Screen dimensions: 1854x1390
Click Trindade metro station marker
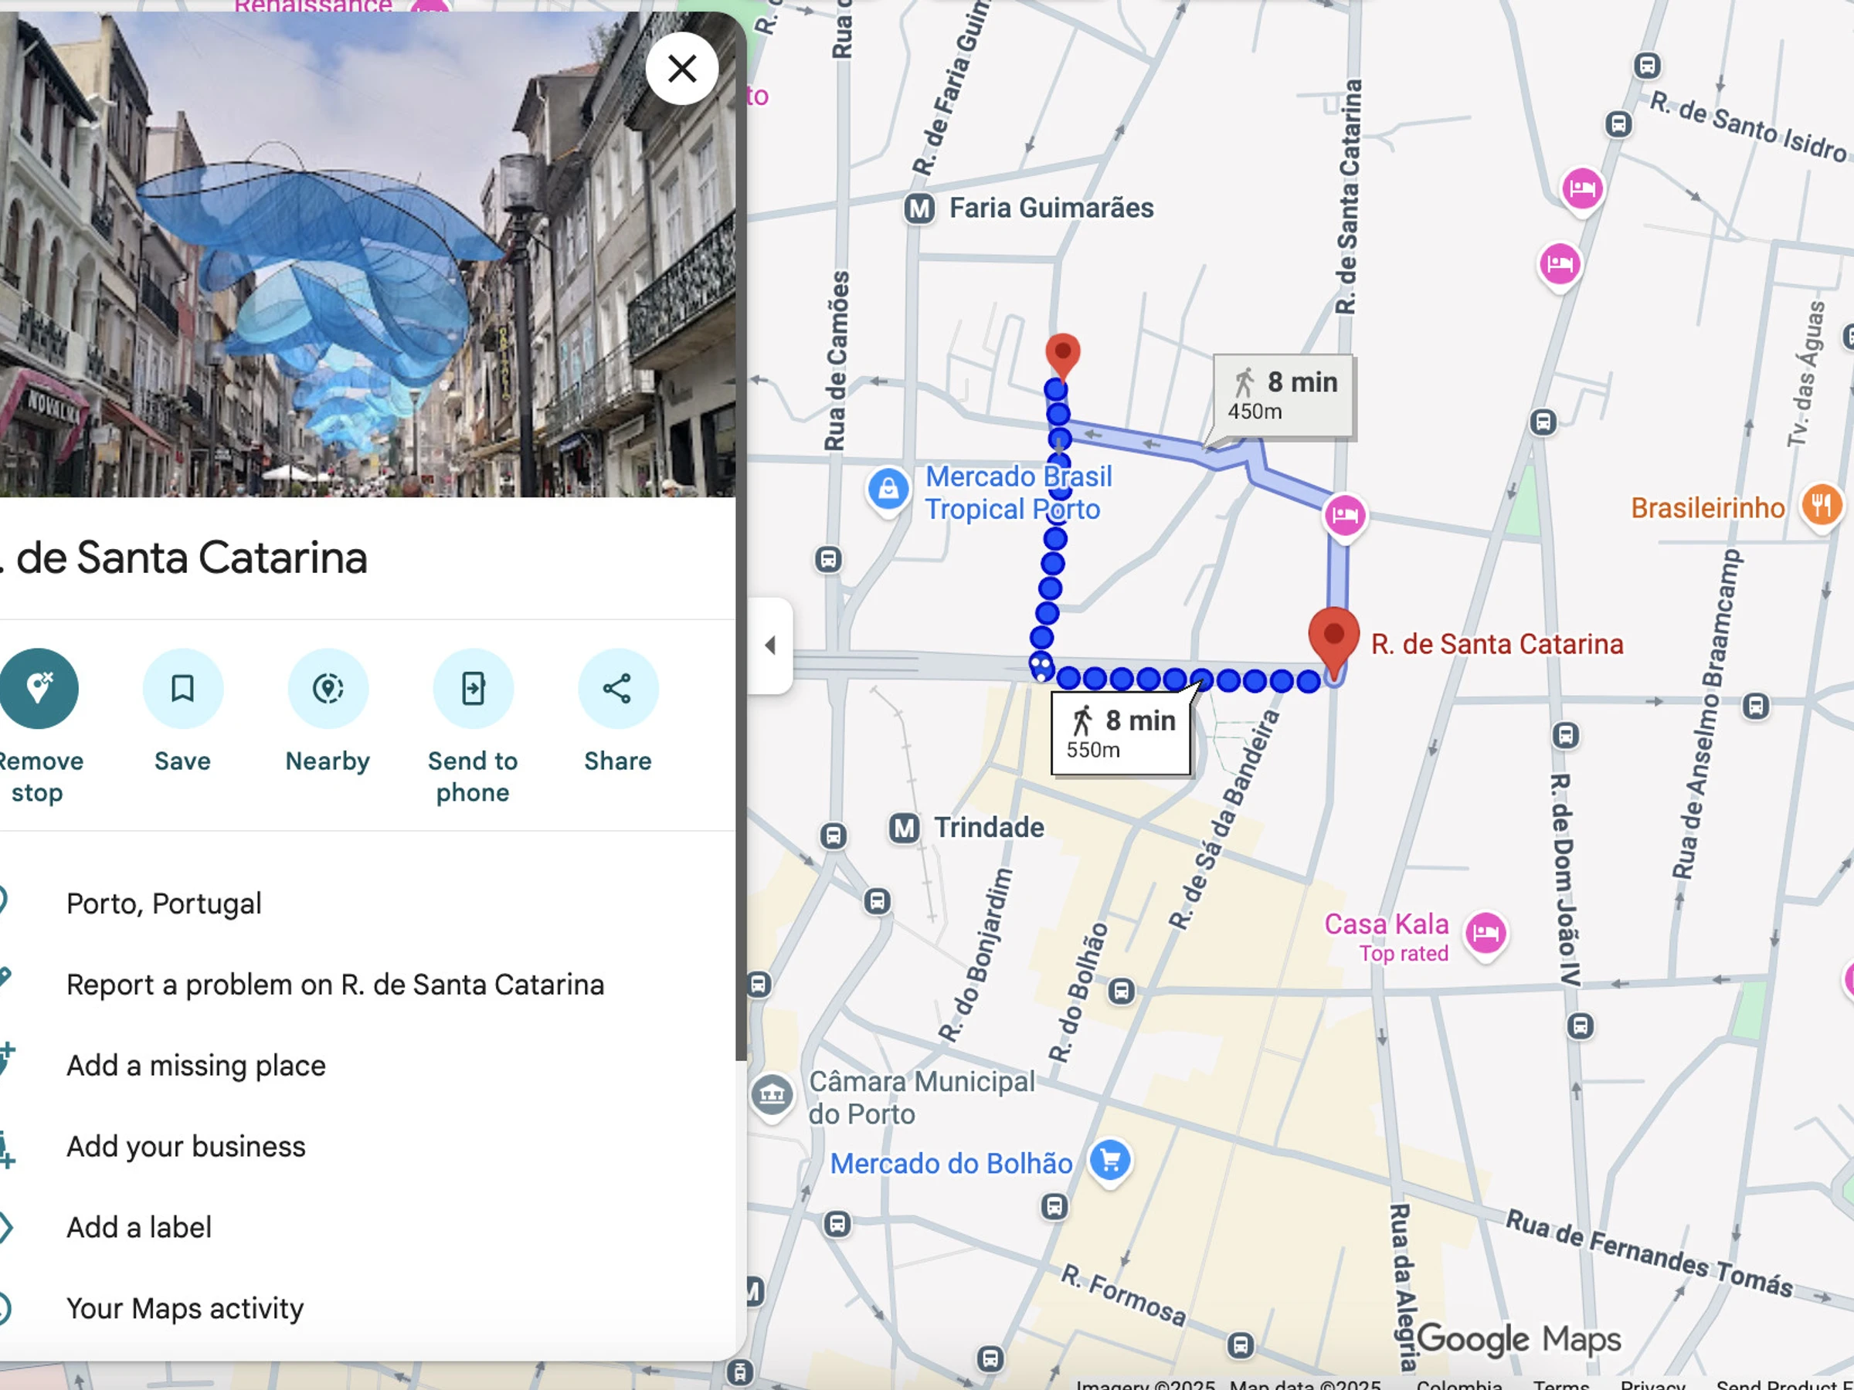click(x=904, y=828)
